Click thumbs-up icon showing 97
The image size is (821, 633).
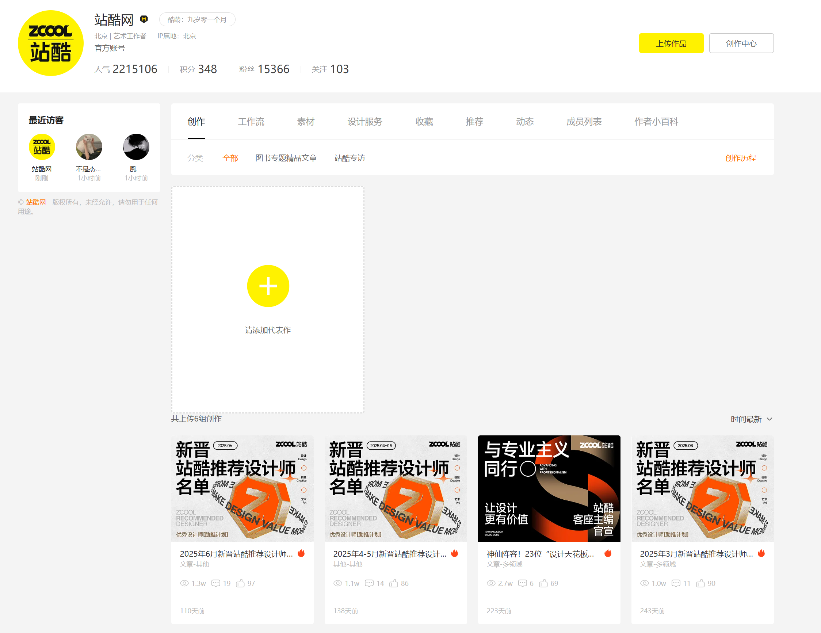pyautogui.click(x=240, y=583)
